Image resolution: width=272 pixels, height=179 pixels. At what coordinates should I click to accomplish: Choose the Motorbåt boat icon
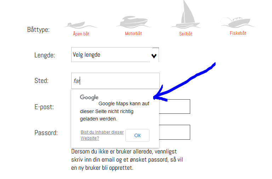pyautogui.click(x=134, y=22)
